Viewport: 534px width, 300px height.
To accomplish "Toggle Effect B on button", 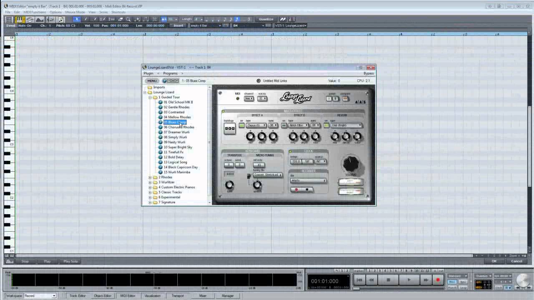I will pos(284,125).
